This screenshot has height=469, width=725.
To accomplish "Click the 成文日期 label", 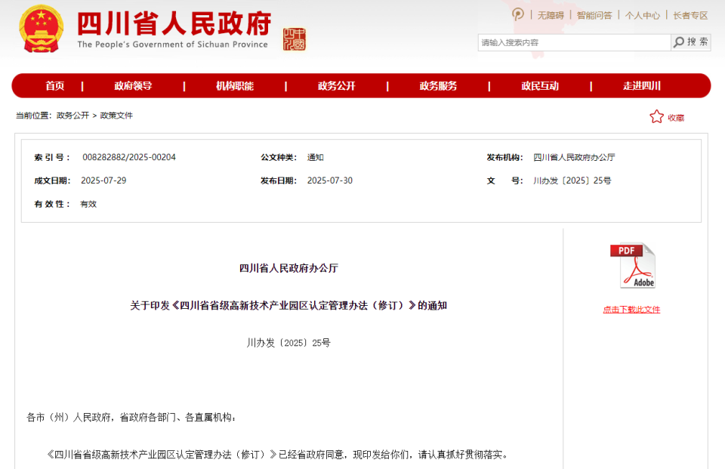I will (x=52, y=181).
